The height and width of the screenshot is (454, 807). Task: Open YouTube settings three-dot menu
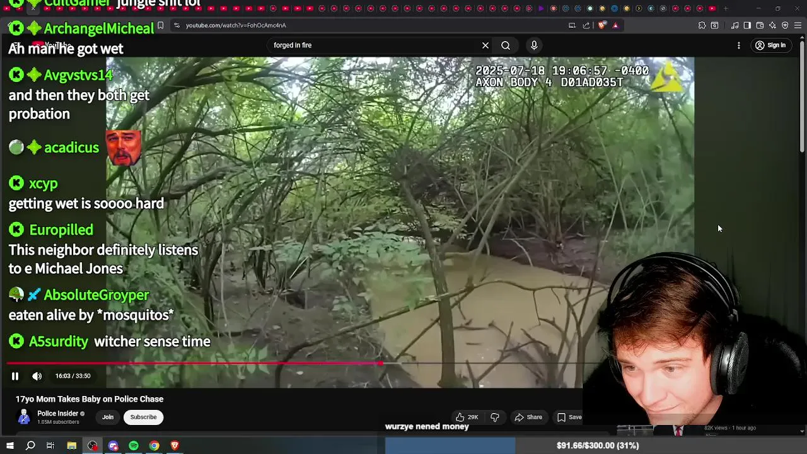tap(739, 45)
